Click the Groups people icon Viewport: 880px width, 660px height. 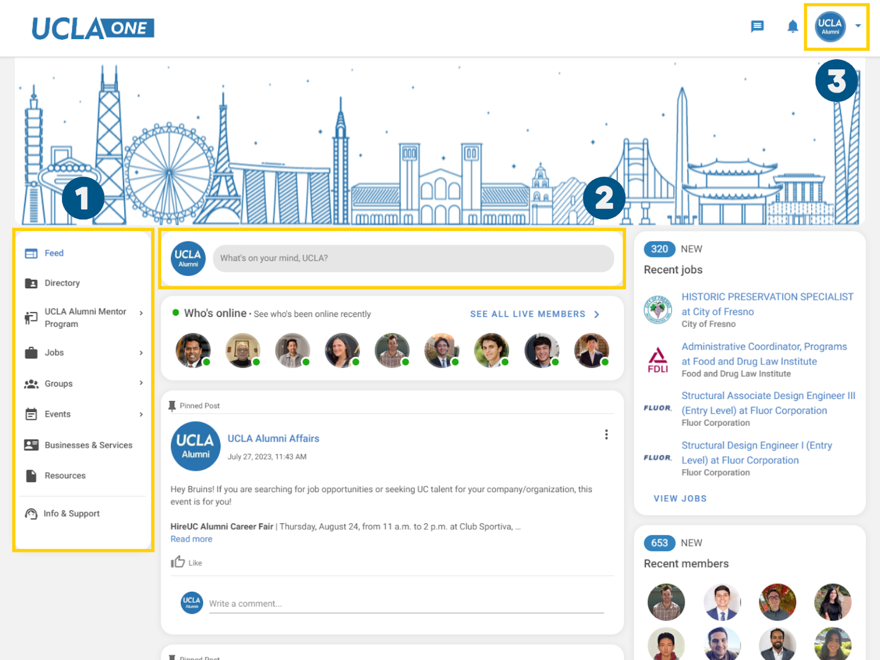(x=31, y=384)
